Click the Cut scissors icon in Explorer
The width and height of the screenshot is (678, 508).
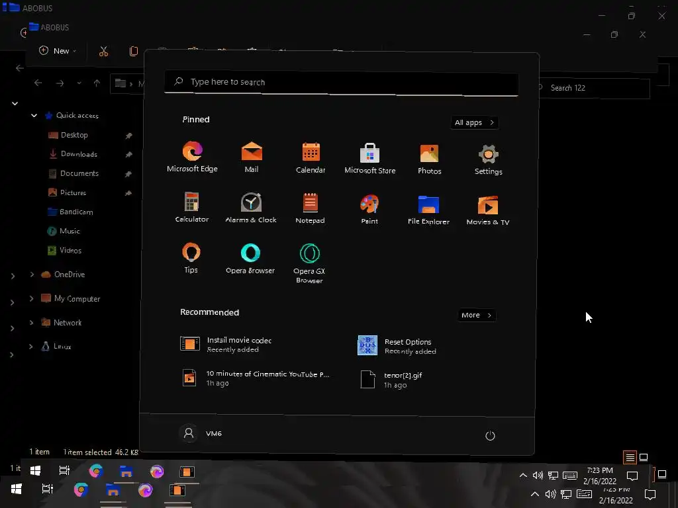[103, 52]
